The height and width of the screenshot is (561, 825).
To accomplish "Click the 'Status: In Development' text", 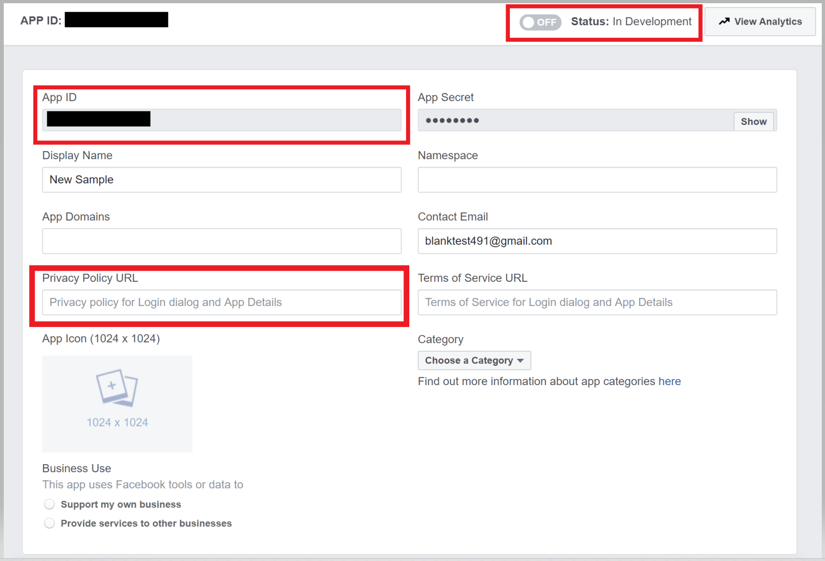I will click(x=631, y=22).
